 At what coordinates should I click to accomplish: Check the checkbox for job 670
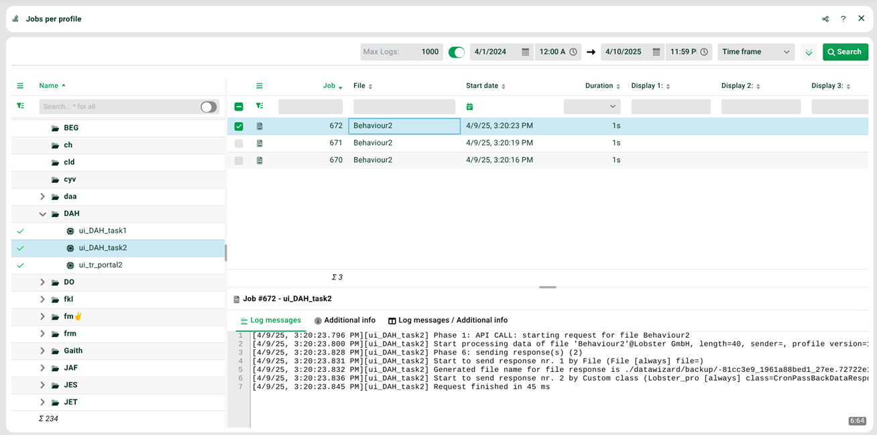tap(239, 160)
